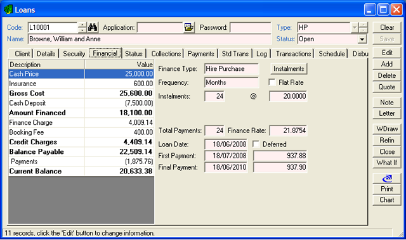Tick the Deferred checkbox

point(256,144)
